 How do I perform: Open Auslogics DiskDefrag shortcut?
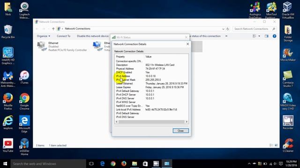click(x=255, y=10)
